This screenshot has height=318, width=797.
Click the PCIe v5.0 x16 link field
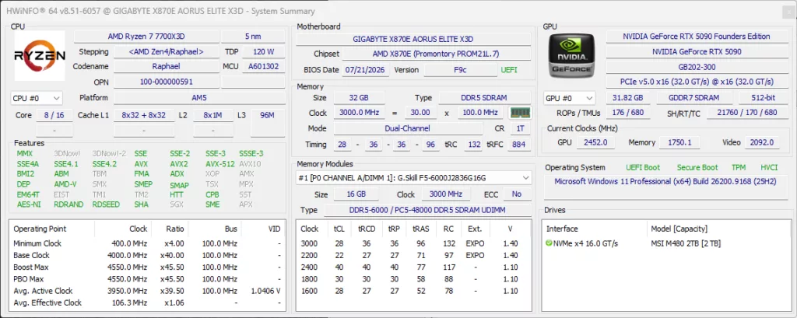697,82
